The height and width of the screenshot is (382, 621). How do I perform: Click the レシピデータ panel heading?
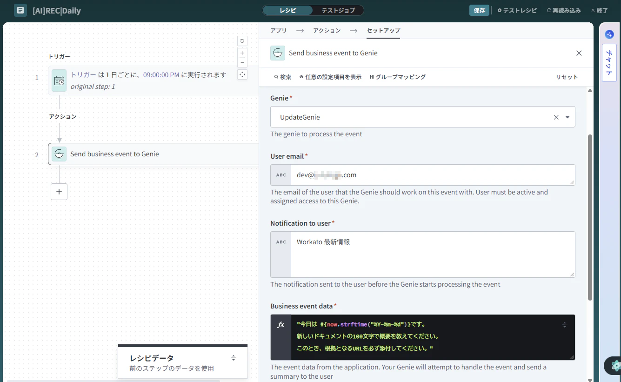point(152,358)
